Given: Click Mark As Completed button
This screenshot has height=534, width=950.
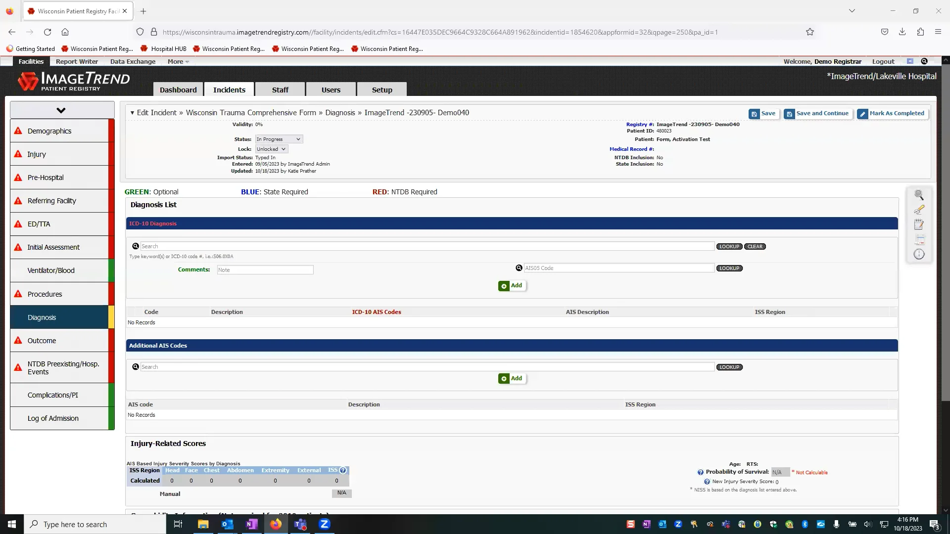Looking at the screenshot, I should [892, 113].
